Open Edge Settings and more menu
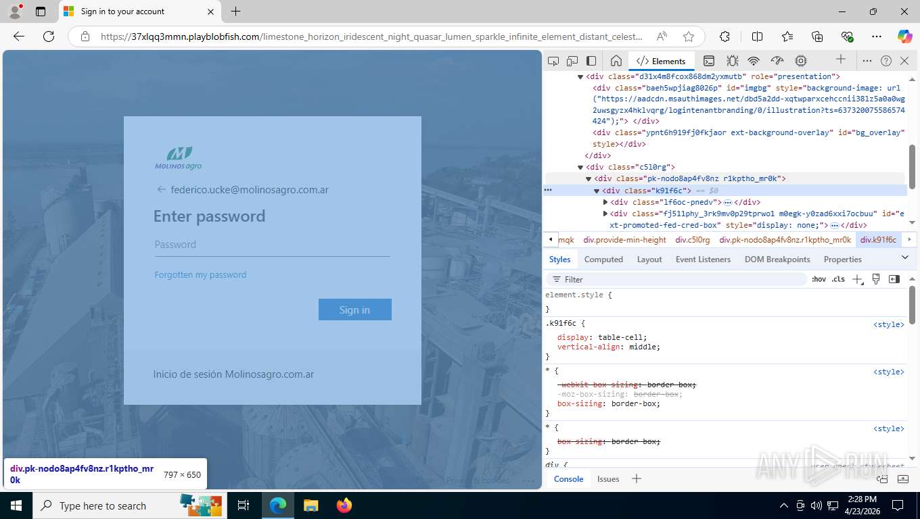920x519 pixels. pyautogui.click(x=877, y=36)
